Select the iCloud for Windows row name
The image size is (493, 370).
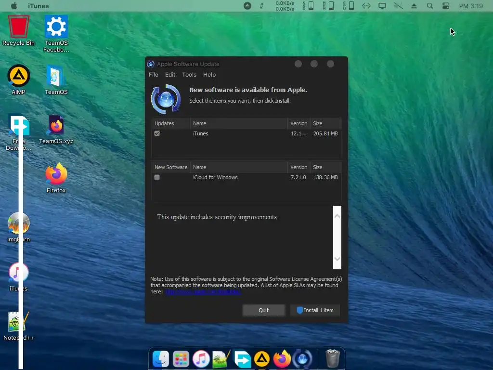click(x=215, y=177)
